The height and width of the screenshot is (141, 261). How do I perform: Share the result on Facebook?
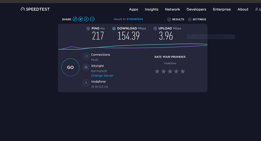click(x=86, y=19)
